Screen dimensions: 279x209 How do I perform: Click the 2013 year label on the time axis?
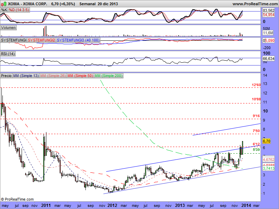point(180,206)
